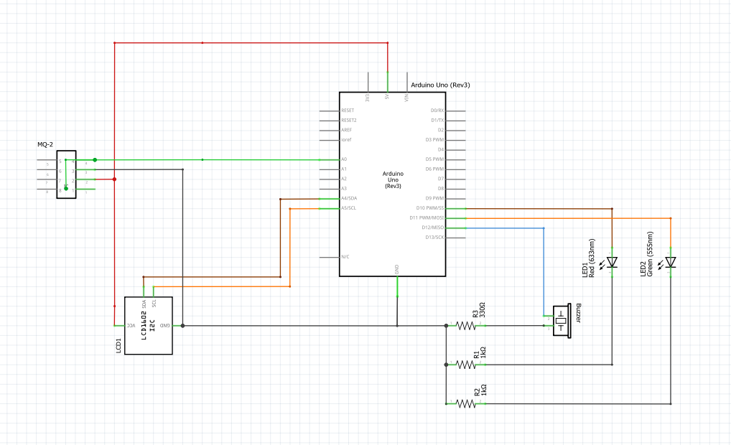Select the Buzzer component symbol

coord(561,319)
